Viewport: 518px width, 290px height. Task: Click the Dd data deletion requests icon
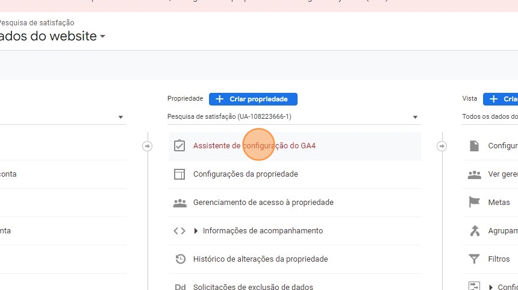coord(179,287)
